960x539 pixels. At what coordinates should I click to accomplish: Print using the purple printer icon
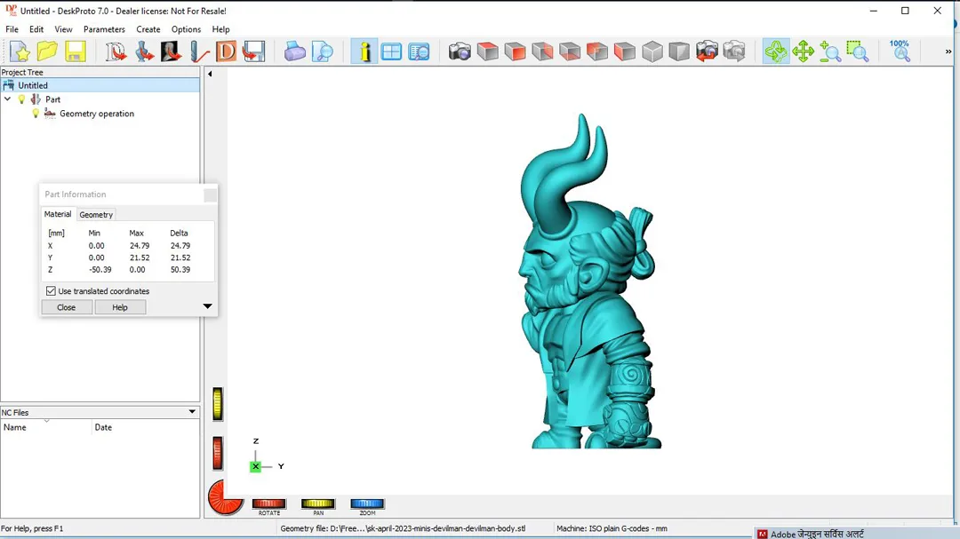pyautogui.click(x=294, y=52)
